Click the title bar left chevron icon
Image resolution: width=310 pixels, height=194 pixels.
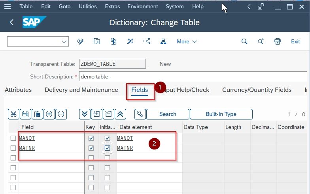point(249,7)
